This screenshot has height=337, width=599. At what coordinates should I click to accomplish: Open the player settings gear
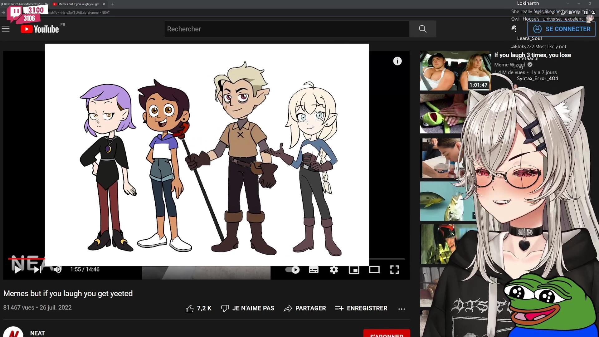334,270
